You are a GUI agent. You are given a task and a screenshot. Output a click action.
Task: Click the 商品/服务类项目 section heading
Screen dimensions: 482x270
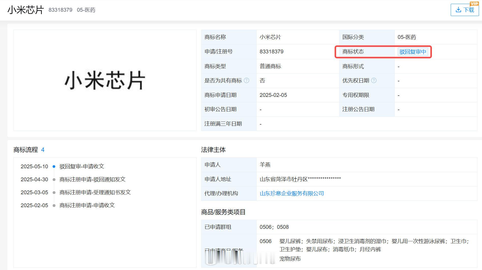coord(223,212)
